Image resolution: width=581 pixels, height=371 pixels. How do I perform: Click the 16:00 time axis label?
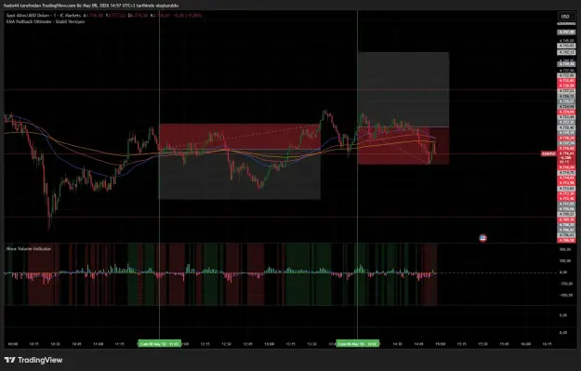526,344
